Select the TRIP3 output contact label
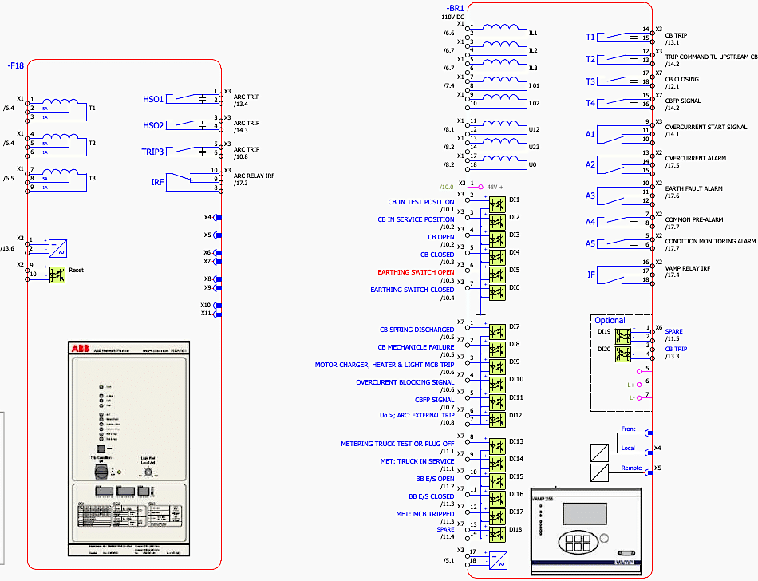Screen dimensions: 758x581 pyautogui.click(x=152, y=152)
